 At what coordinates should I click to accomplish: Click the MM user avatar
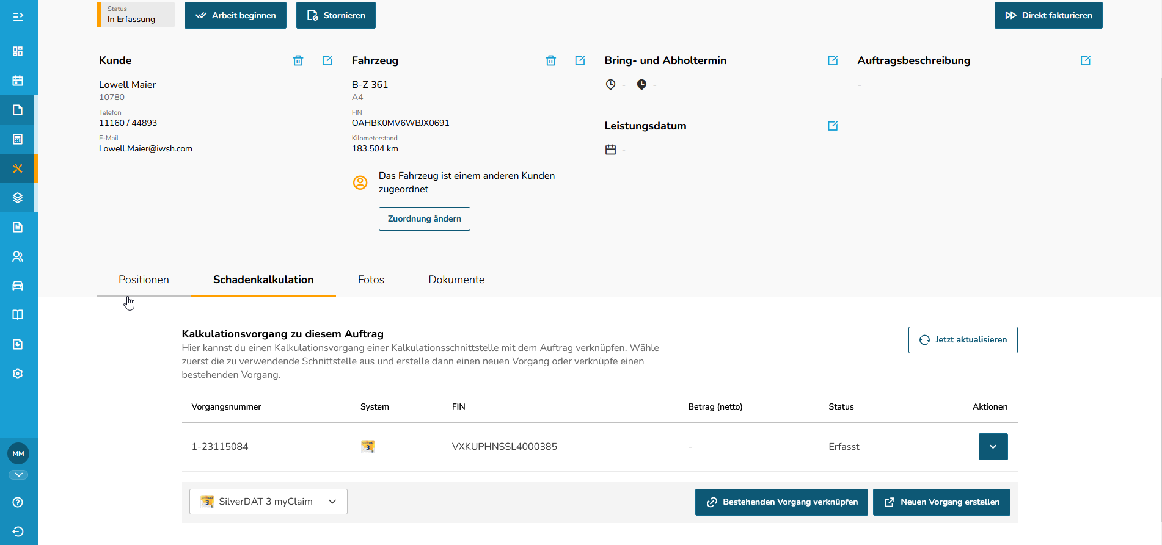click(18, 453)
